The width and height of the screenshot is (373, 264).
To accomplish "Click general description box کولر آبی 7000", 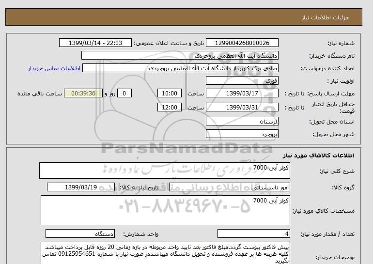I will pyautogui.click(x=165, y=171).
